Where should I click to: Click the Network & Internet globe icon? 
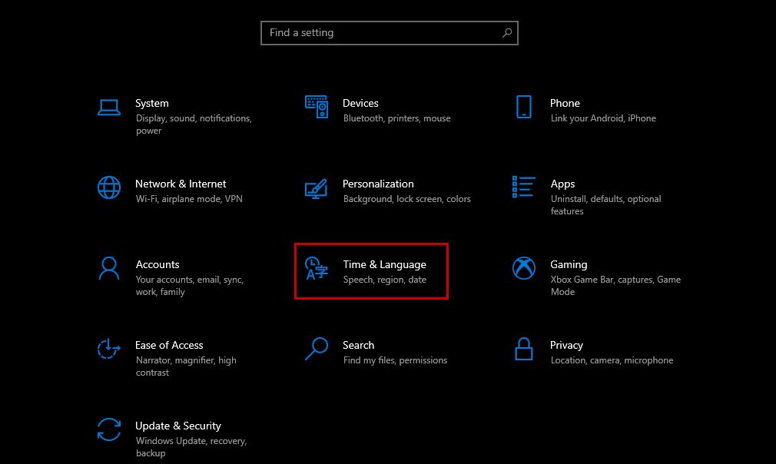click(109, 187)
